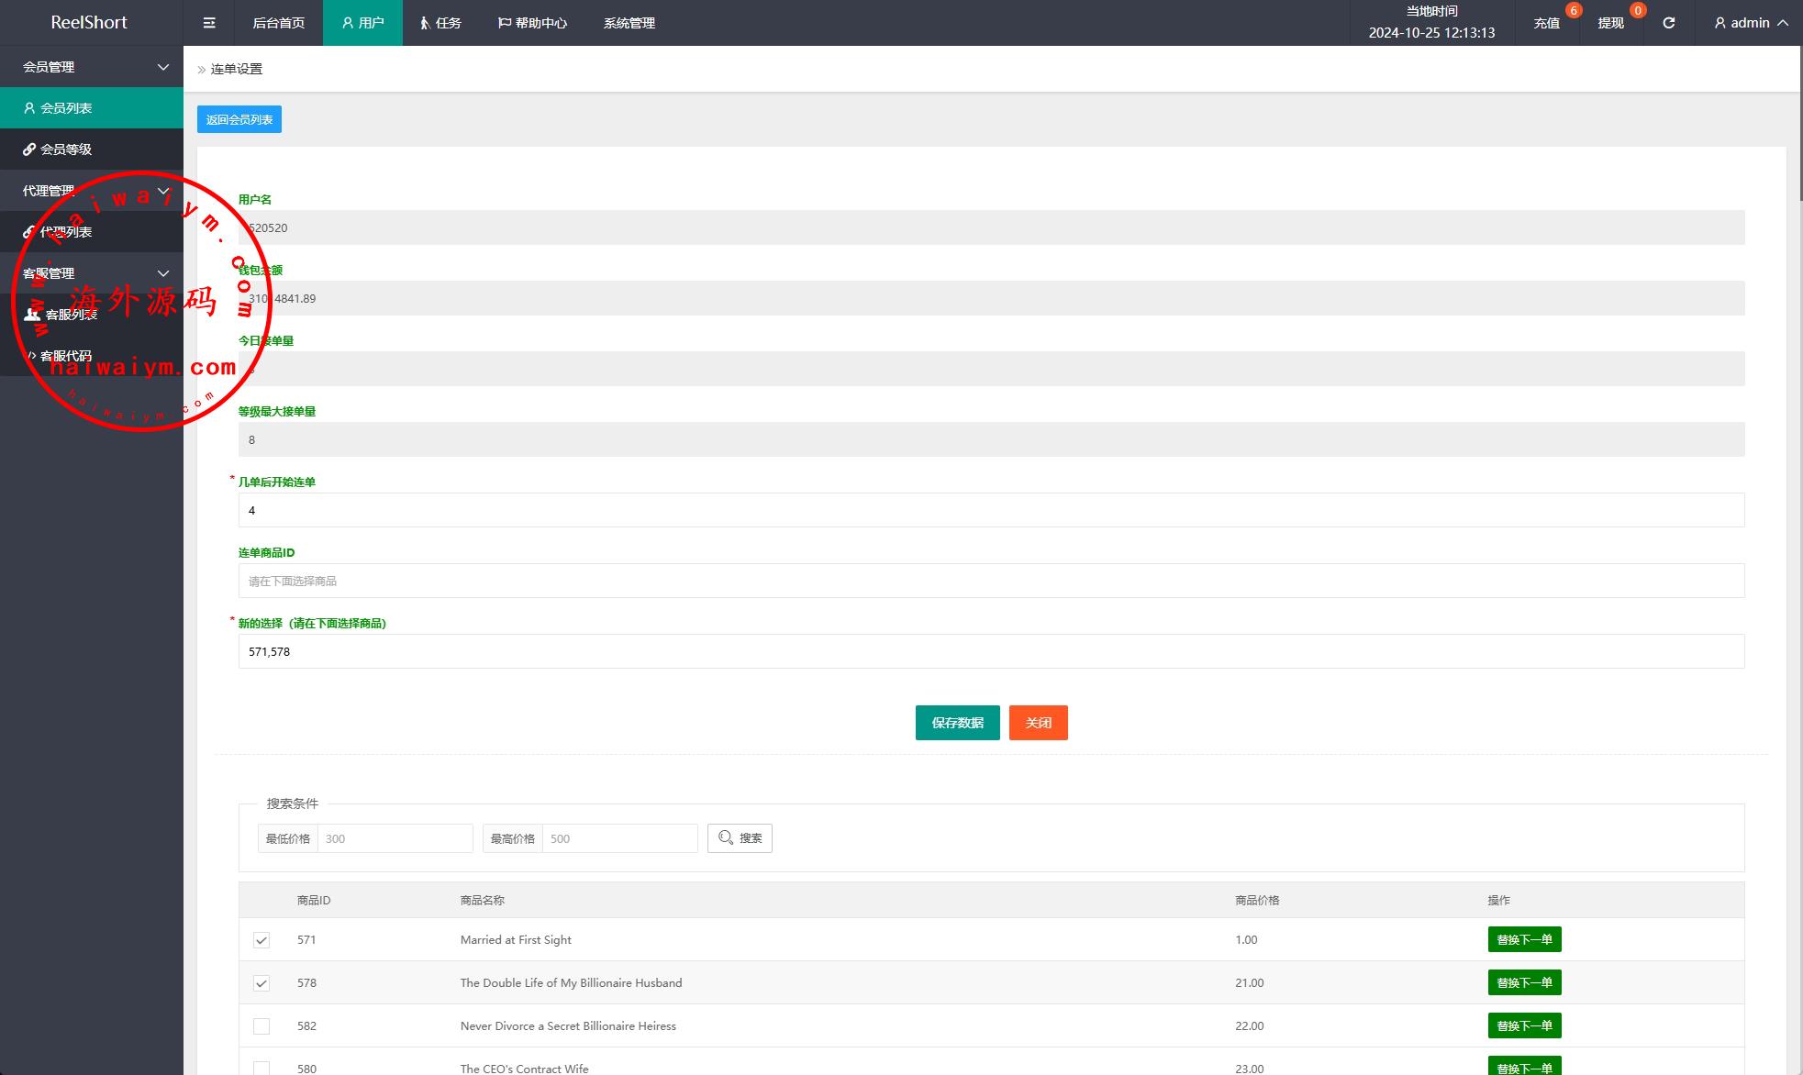
Task: Click the 最低价格 input field
Action: coord(395,838)
